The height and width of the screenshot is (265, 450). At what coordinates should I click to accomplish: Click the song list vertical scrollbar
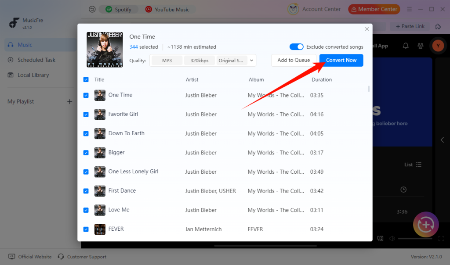(x=369, y=89)
